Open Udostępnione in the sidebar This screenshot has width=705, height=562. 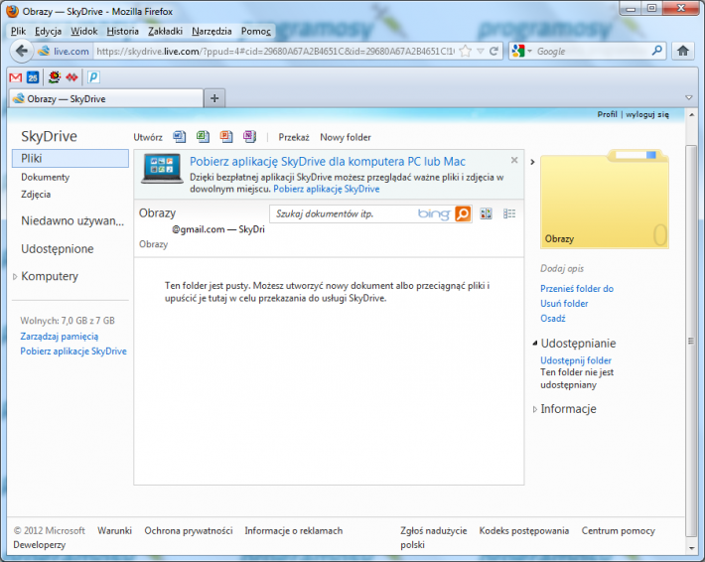58,248
